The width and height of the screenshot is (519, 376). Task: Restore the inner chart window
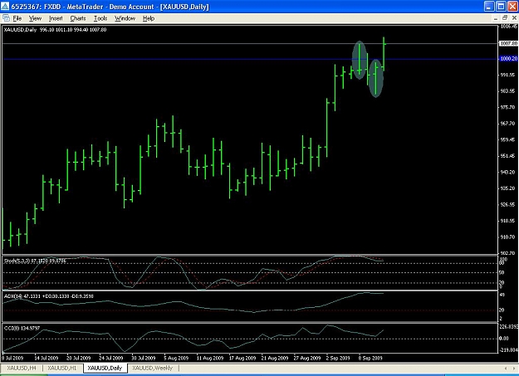point(505,18)
